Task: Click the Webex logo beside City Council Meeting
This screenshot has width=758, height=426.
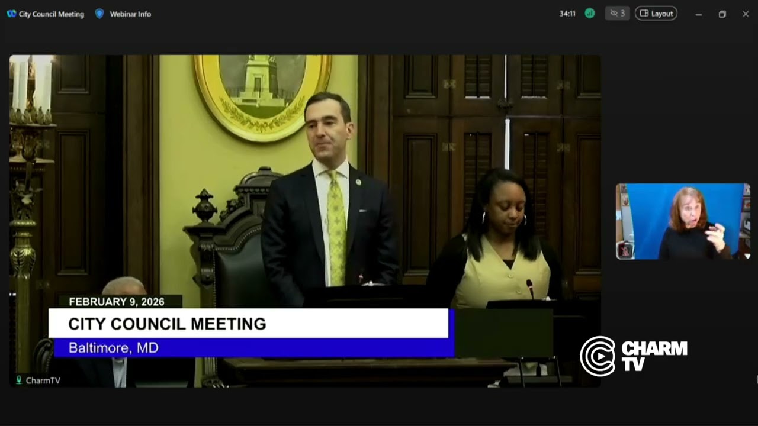Action: click(x=11, y=14)
